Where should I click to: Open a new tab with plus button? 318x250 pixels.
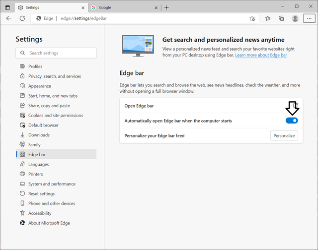coord(166,8)
